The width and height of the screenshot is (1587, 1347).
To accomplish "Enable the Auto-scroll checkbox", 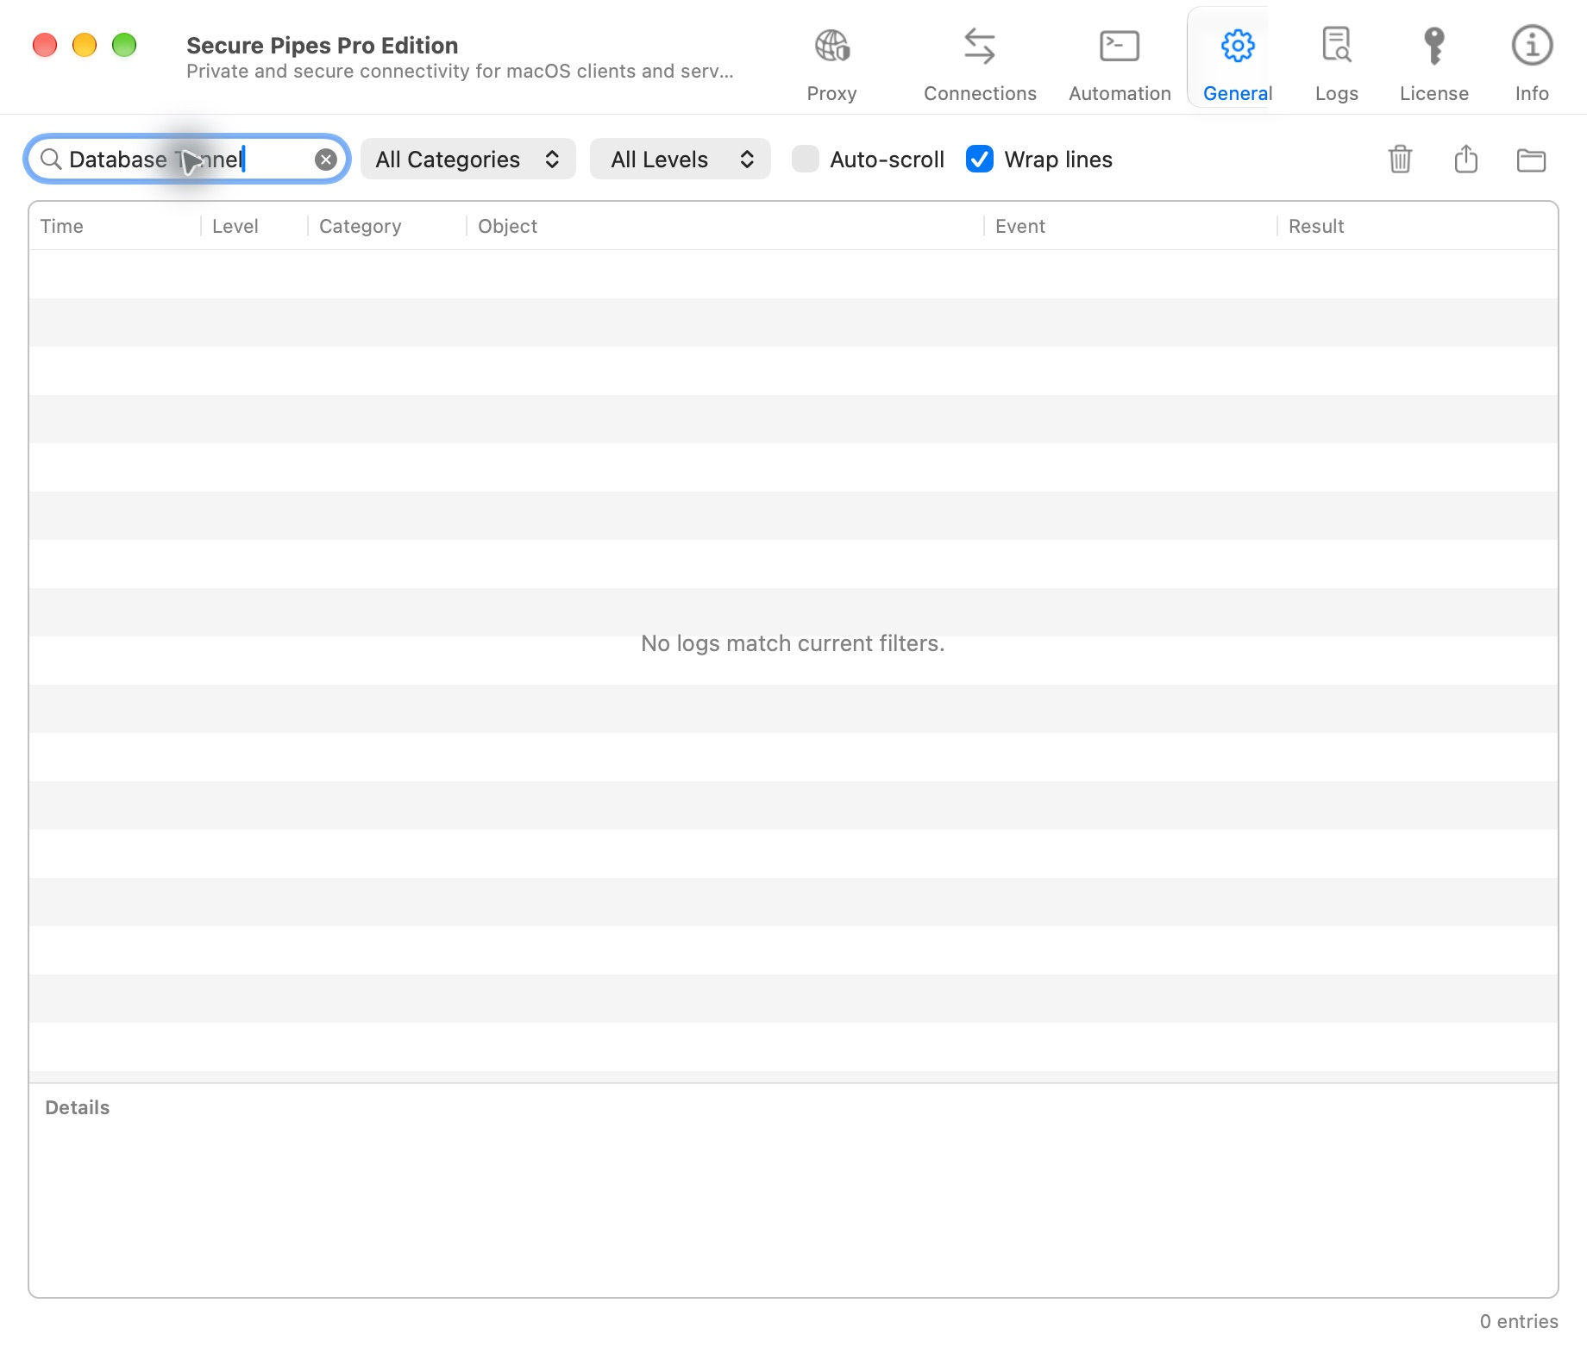I will [x=806, y=160].
